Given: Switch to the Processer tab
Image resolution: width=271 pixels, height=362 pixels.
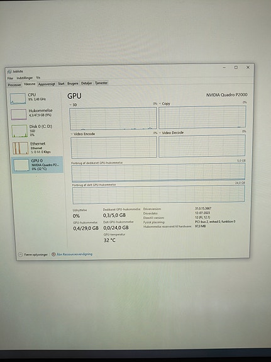Looking at the screenshot, I should (x=14, y=85).
